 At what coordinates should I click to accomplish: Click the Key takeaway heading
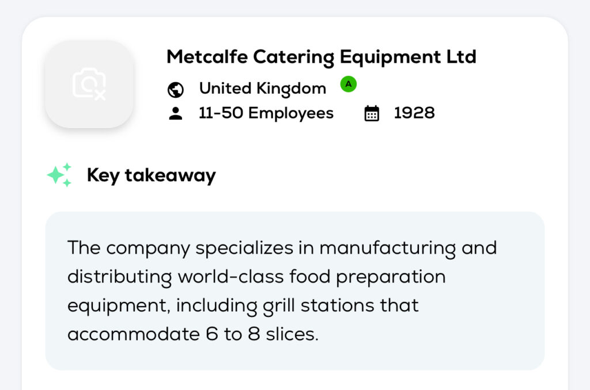coord(151,175)
